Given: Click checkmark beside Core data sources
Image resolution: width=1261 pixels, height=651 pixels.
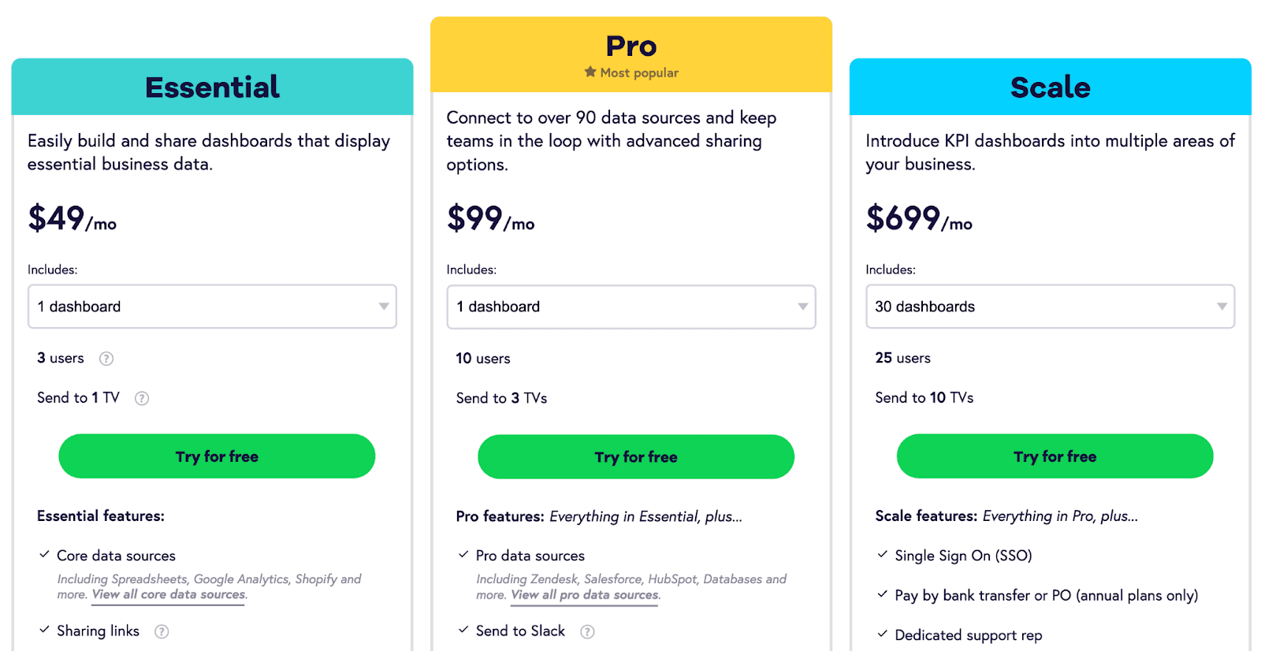Looking at the screenshot, I should (x=45, y=555).
